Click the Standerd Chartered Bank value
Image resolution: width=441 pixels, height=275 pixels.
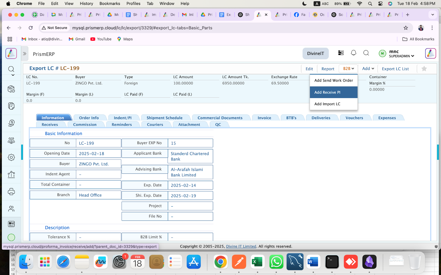[x=190, y=156]
